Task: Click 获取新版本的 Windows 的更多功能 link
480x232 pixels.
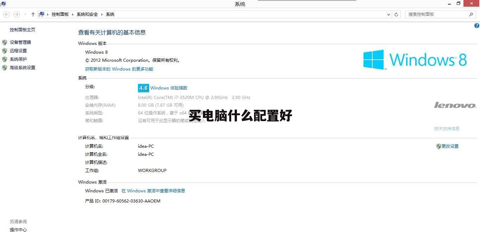Action: [x=119, y=69]
